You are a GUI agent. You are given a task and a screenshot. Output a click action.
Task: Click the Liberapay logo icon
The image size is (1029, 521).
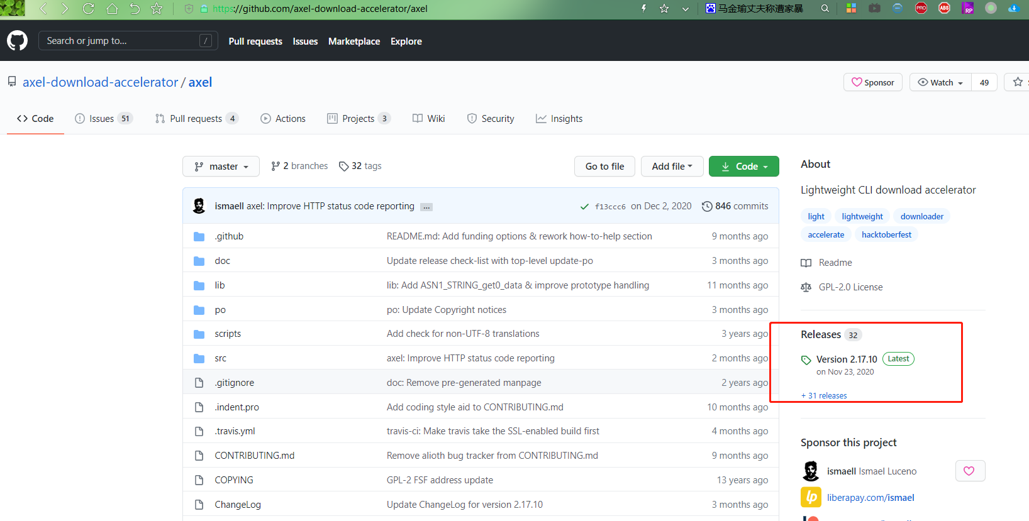[811, 497]
